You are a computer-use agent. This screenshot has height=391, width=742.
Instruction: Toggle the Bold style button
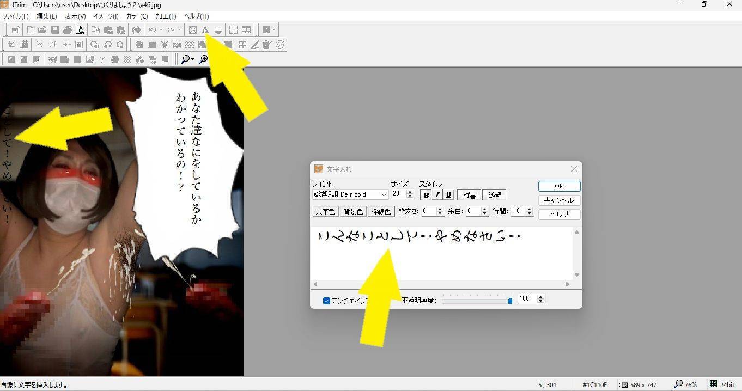426,195
